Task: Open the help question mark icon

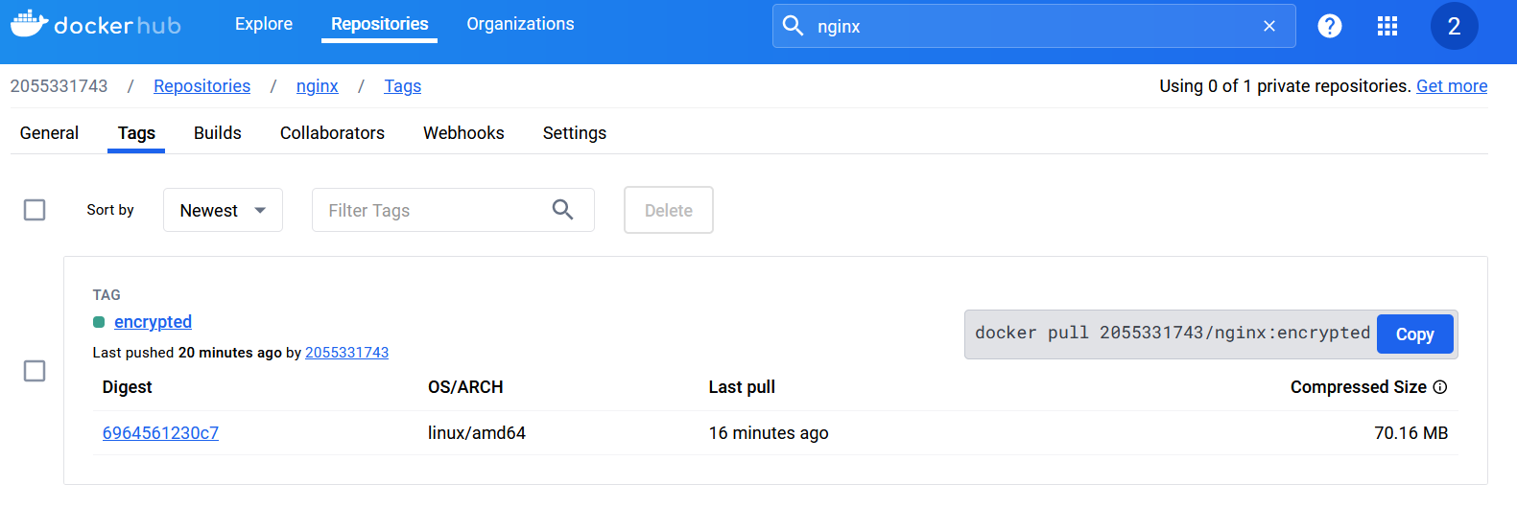Action: tap(1330, 26)
